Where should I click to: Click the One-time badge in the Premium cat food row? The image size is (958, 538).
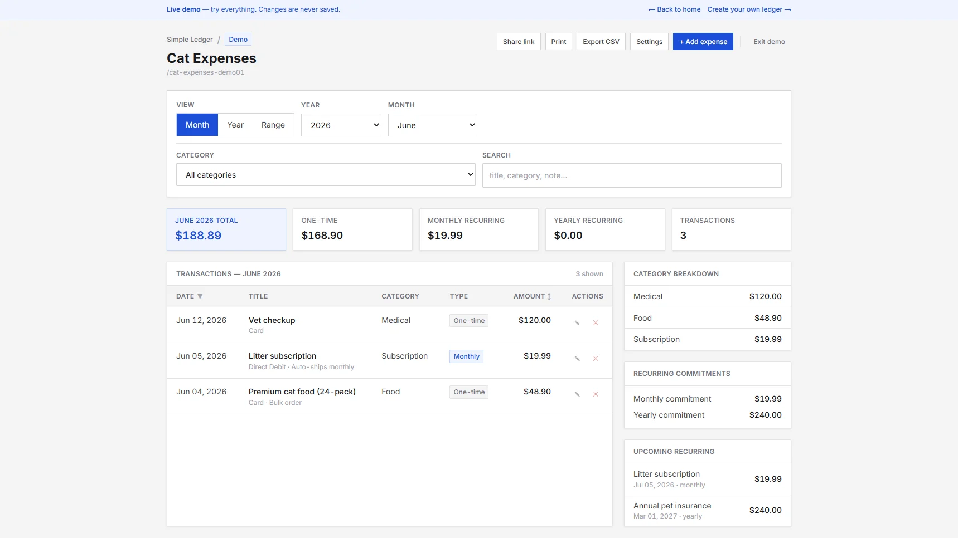[x=469, y=392]
